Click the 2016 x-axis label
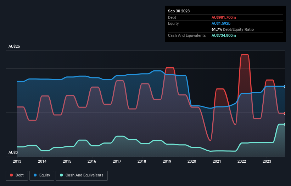291x186 pixels. 92,161
